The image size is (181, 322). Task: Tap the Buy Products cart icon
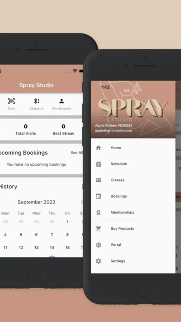(99, 229)
